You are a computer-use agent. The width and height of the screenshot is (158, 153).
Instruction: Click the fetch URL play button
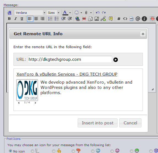(x=116, y=60)
